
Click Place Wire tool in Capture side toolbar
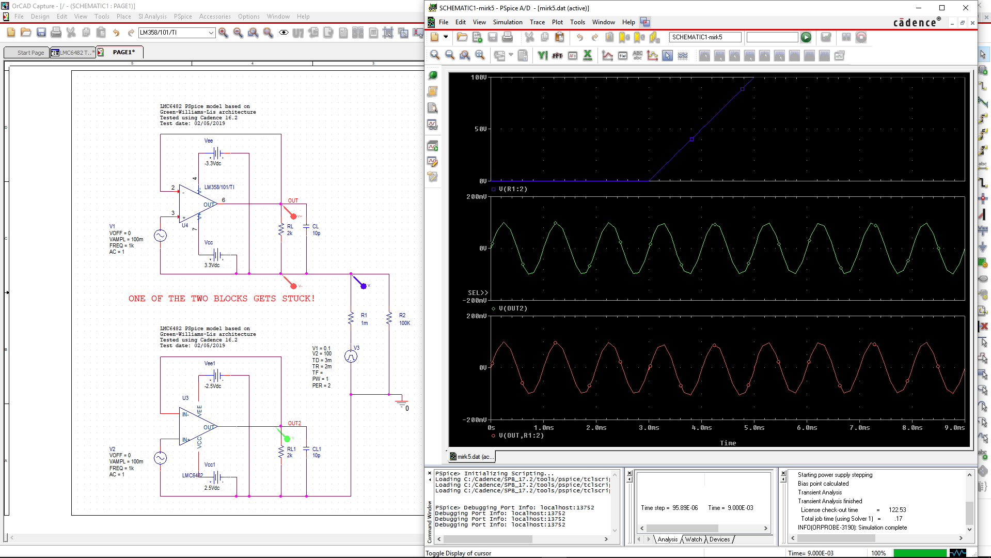coord(983,86)
